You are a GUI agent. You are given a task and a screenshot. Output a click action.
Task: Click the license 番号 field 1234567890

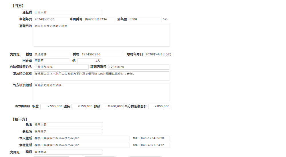[102, 54]
